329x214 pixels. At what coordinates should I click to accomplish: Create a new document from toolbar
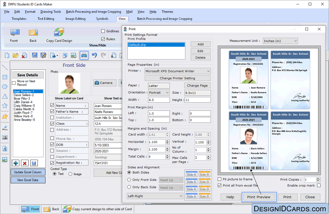coord(7,55)
